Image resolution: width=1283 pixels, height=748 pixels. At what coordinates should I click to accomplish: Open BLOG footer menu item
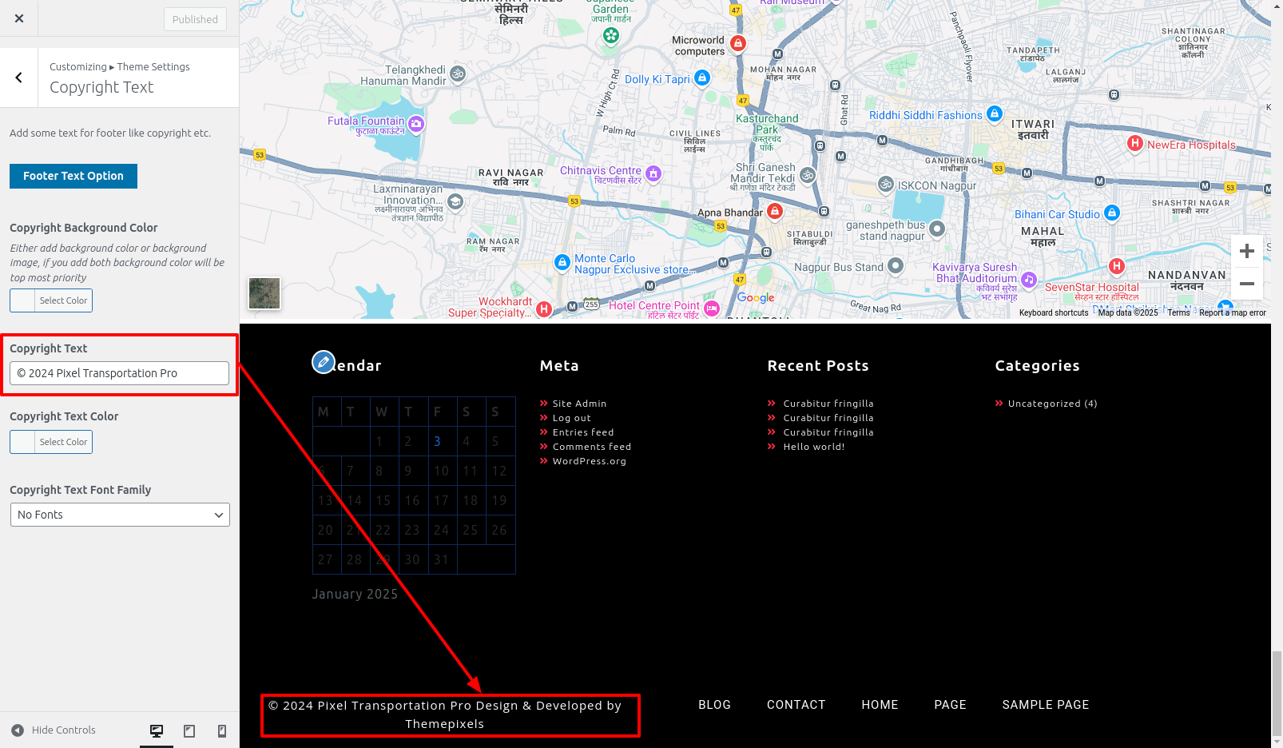pos(714,705)
